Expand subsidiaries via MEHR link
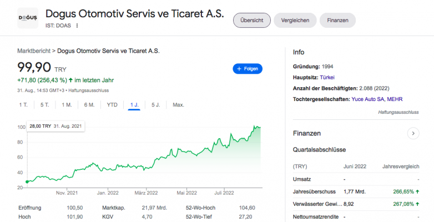This screenshot has width=434, height=222. point(395,99)
